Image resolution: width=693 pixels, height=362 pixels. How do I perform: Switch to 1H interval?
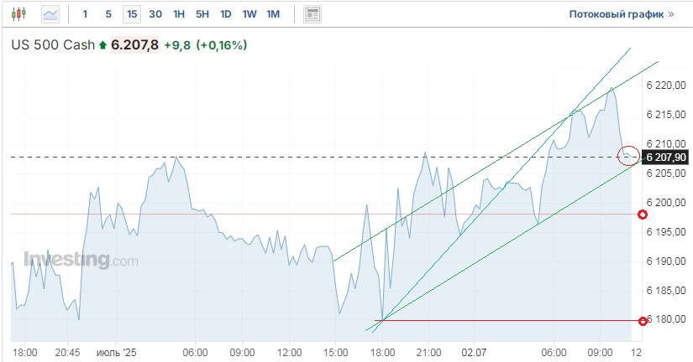[x=179, y=14]
